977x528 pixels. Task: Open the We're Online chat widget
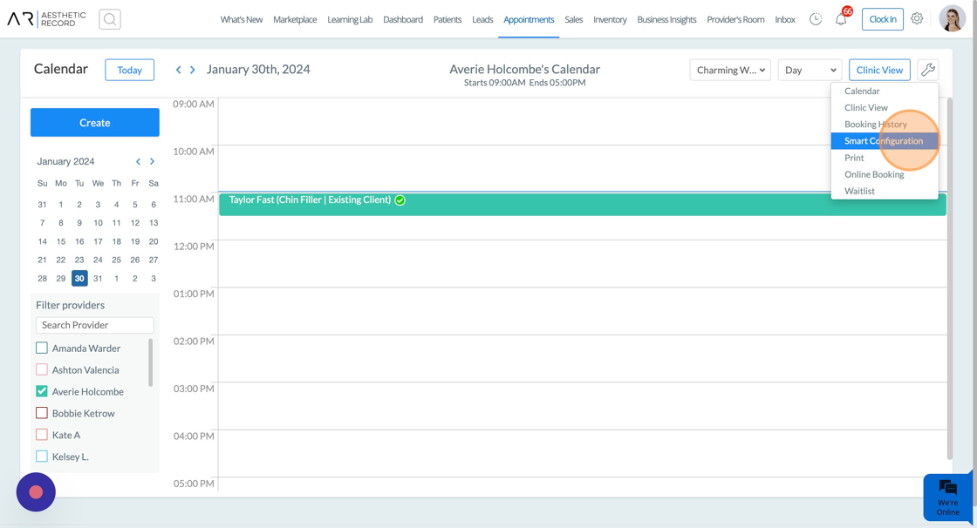tap(947, 498)
